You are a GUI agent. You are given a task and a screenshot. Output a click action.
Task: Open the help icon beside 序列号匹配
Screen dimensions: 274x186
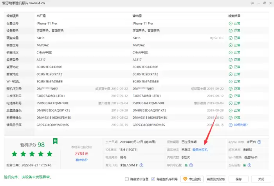click(191, 165)
